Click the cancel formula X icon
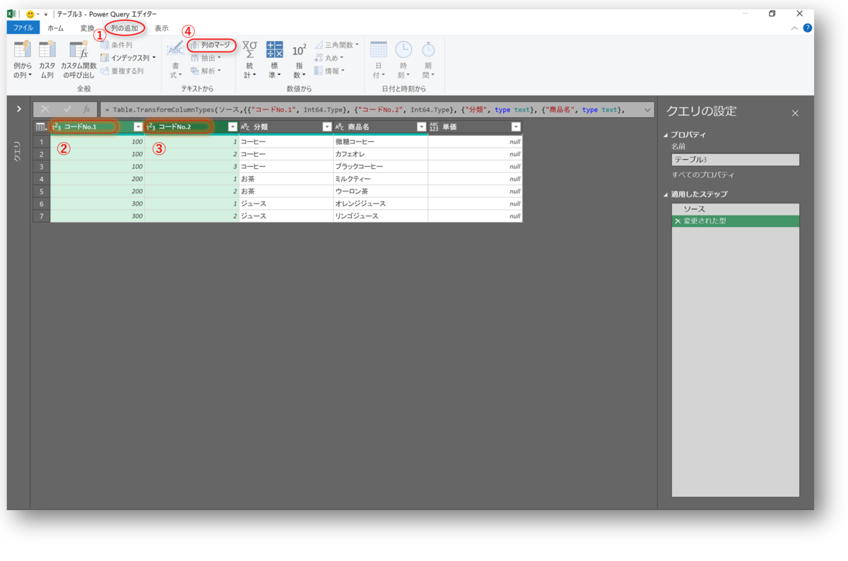The width and height of the screenshot is (848, 561). 45,110
